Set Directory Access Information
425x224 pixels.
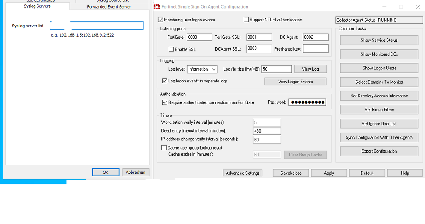(379, 96)
